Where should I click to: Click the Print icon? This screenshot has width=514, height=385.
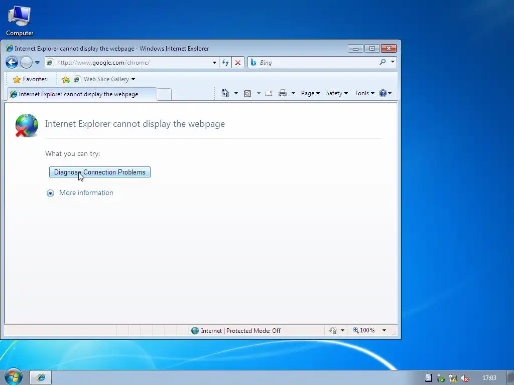click(x=283, y=93)
